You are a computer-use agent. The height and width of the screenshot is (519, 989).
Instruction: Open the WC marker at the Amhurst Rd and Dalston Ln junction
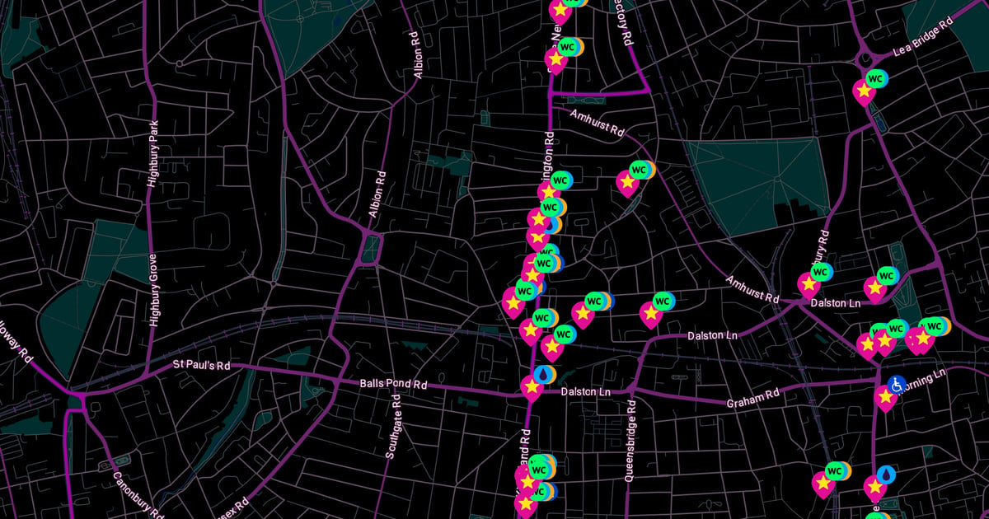click(819, 272)
